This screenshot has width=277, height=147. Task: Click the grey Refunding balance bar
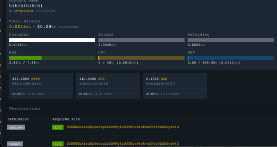tap(231, 40)
